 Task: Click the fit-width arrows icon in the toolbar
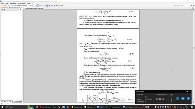40,5
